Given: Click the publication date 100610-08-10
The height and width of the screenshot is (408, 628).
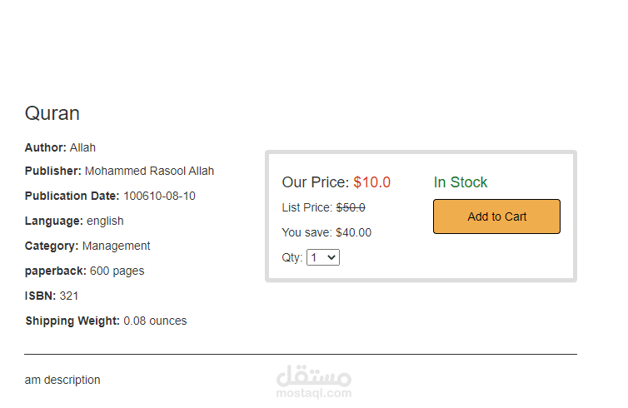Looking at the screenshot, I should [x=159, y=196].
